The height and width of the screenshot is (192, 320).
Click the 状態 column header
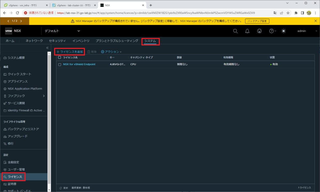click(x=272, y=57)
